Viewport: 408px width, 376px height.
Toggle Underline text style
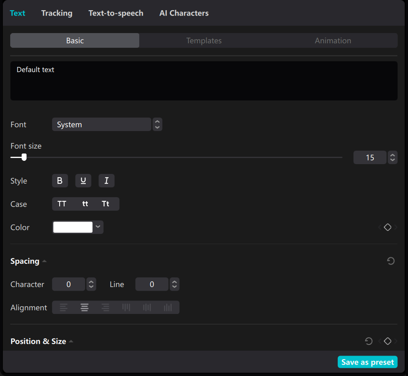click(x=83, y=181)
